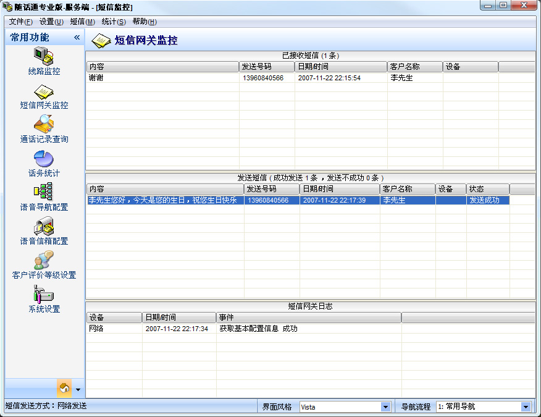Click the 2007-11-22 22:15:54 received timestamp

pos(329,78)
